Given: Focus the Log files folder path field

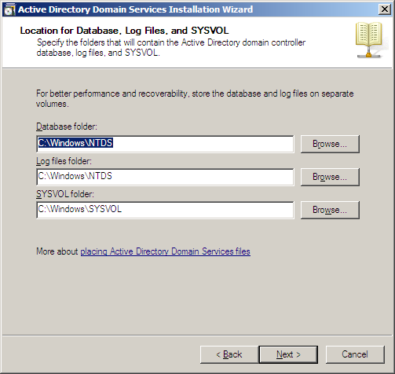Looking at the screenshot, I should tap(165, 177).
